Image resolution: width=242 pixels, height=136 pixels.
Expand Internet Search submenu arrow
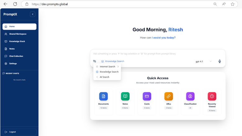point(118,67)
